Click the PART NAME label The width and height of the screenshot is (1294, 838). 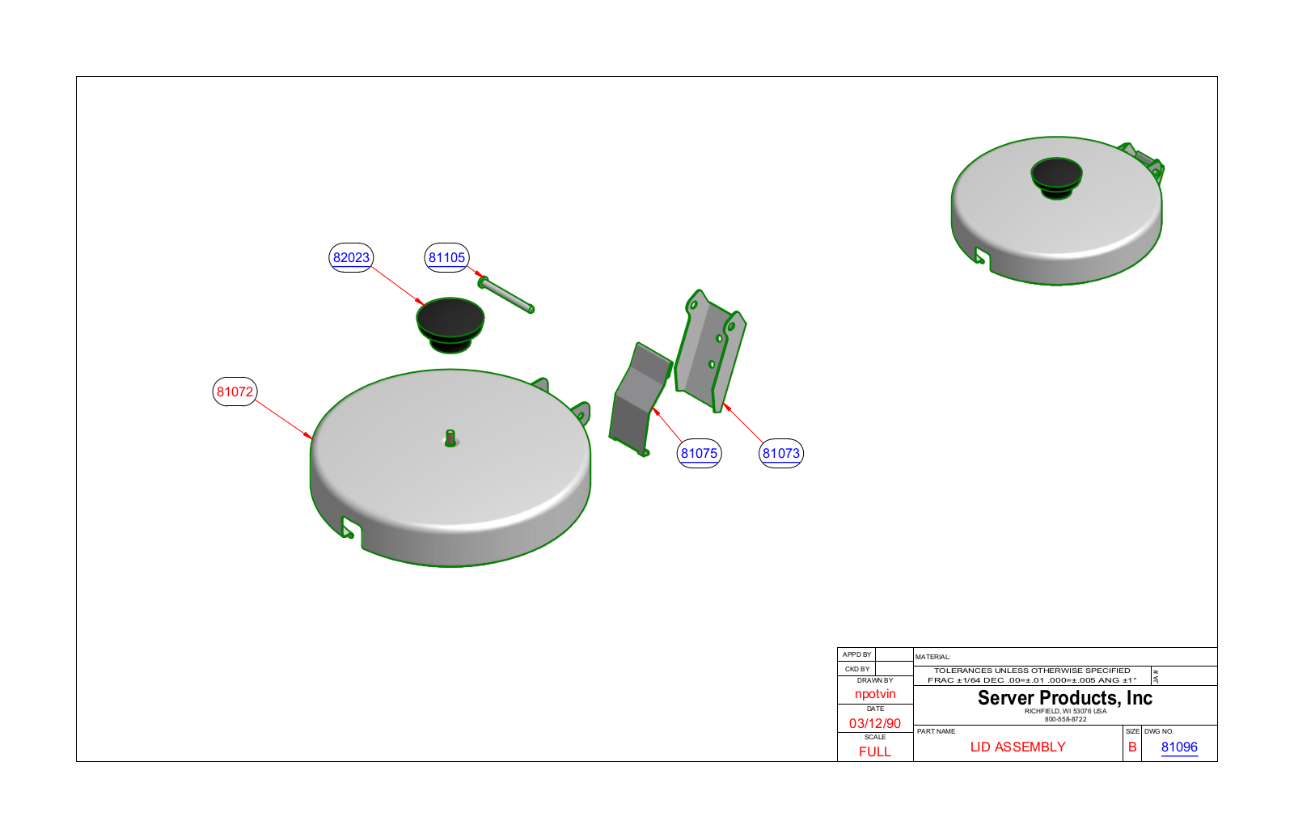[936, 731]
